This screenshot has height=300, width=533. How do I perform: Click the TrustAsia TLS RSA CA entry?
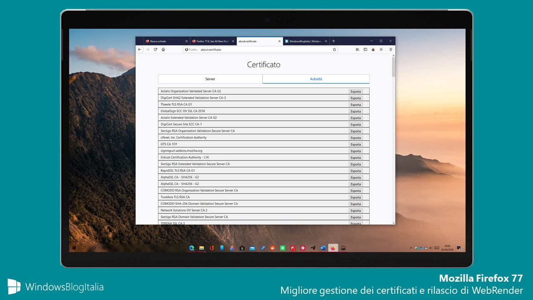click(175, 197)
